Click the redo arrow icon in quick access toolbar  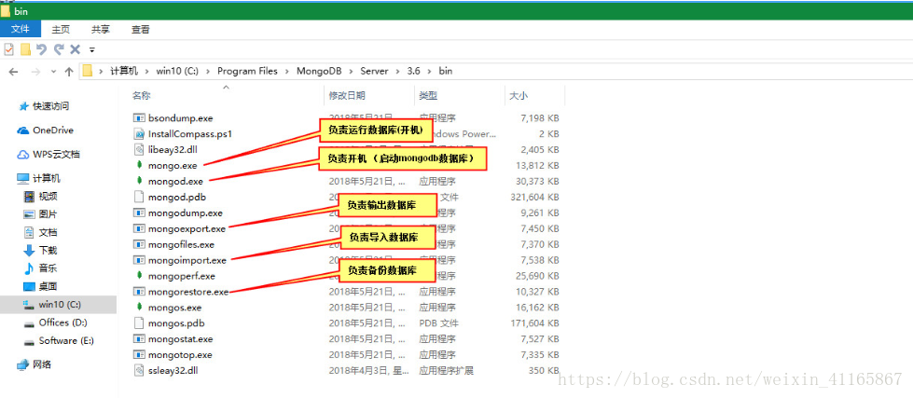tap(58, 49)
